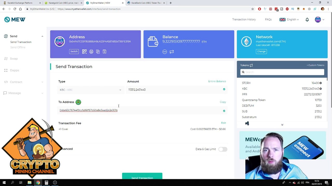
Task: Print the wallet address using the printer icon
Action: [x=91, y=52]
